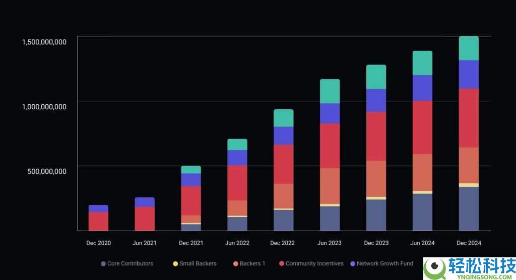Select purple Network Growth Fund segment in Dec 2020 bar

pyautogui.click(x=98, y=208)
